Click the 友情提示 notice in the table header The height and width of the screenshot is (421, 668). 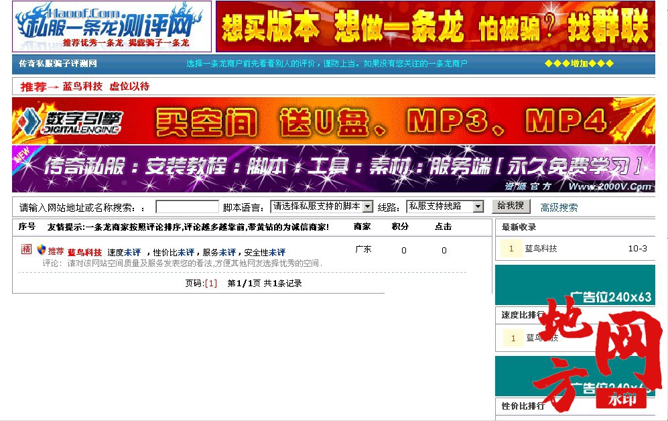coord(188,227)
